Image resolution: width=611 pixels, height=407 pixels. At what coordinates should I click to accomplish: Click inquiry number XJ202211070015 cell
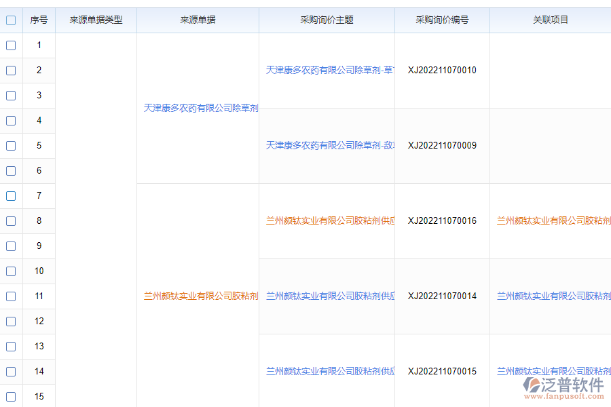(x=442, y=372)
